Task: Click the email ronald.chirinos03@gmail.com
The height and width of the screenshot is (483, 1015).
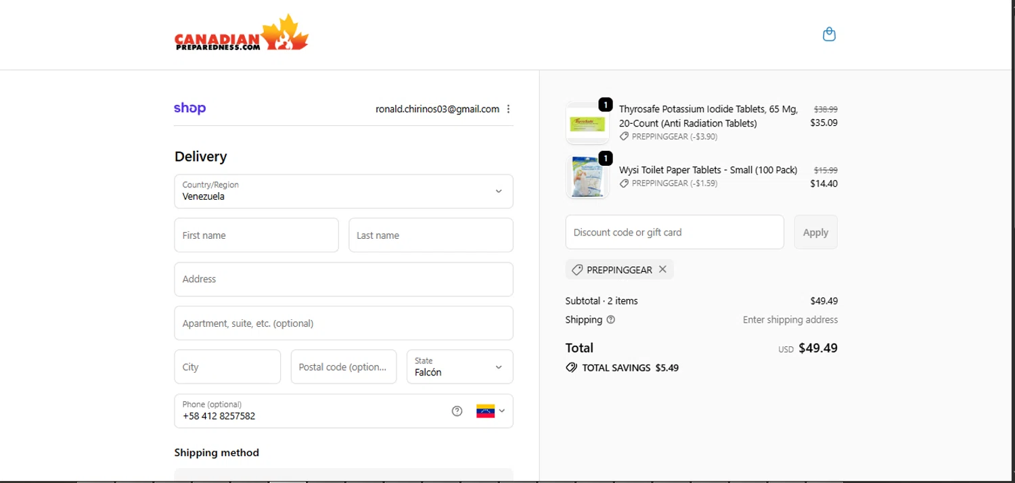Action: (x=437, y=109)
